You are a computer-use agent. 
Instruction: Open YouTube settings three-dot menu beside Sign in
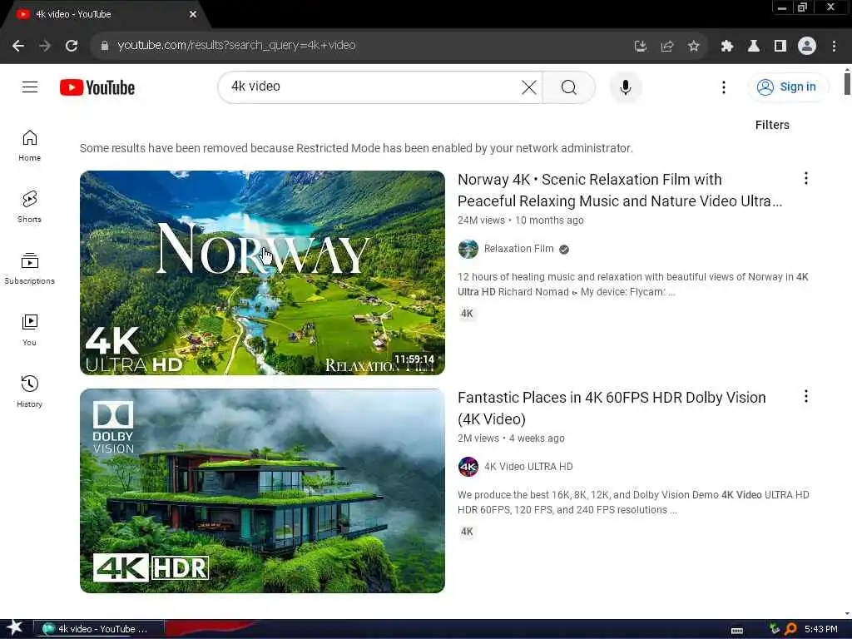(x=723, y=87)
